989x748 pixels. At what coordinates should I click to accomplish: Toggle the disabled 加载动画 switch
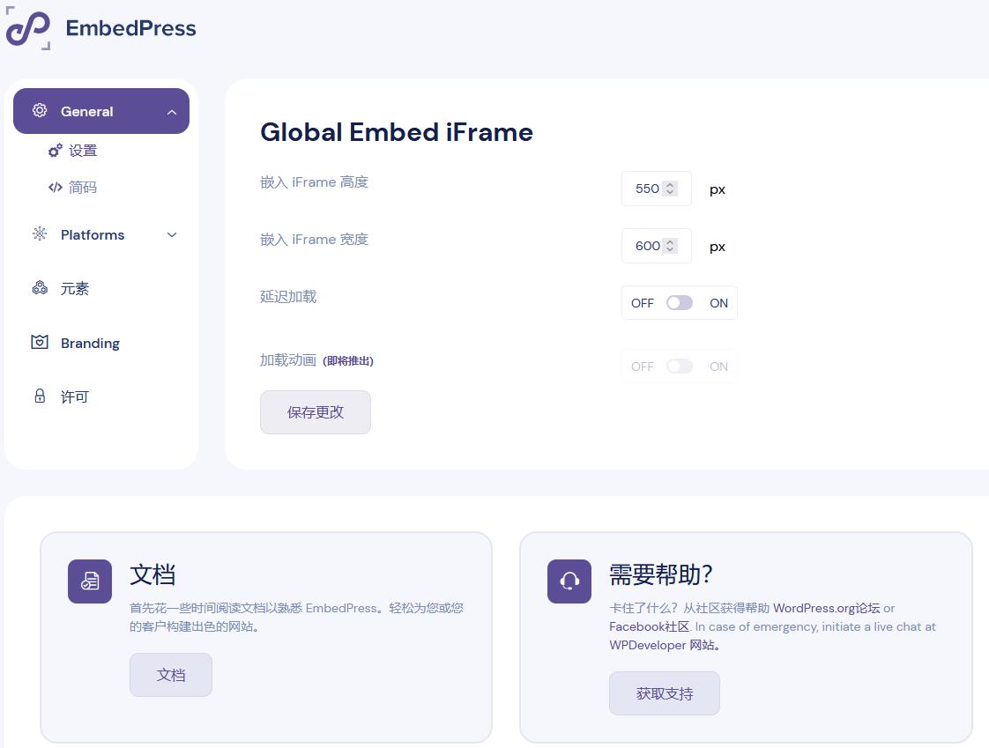coord(679,367)
